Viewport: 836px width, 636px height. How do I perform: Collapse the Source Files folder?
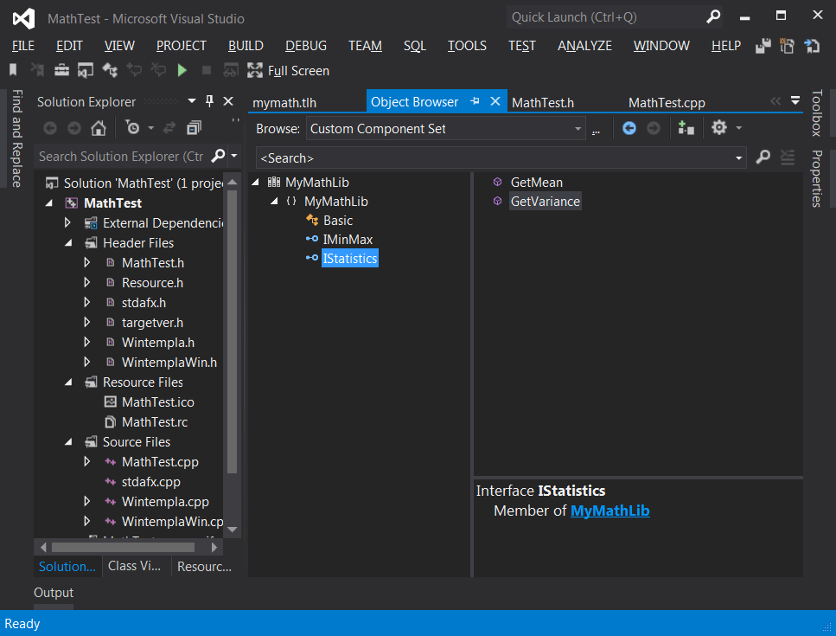point(68,442)
